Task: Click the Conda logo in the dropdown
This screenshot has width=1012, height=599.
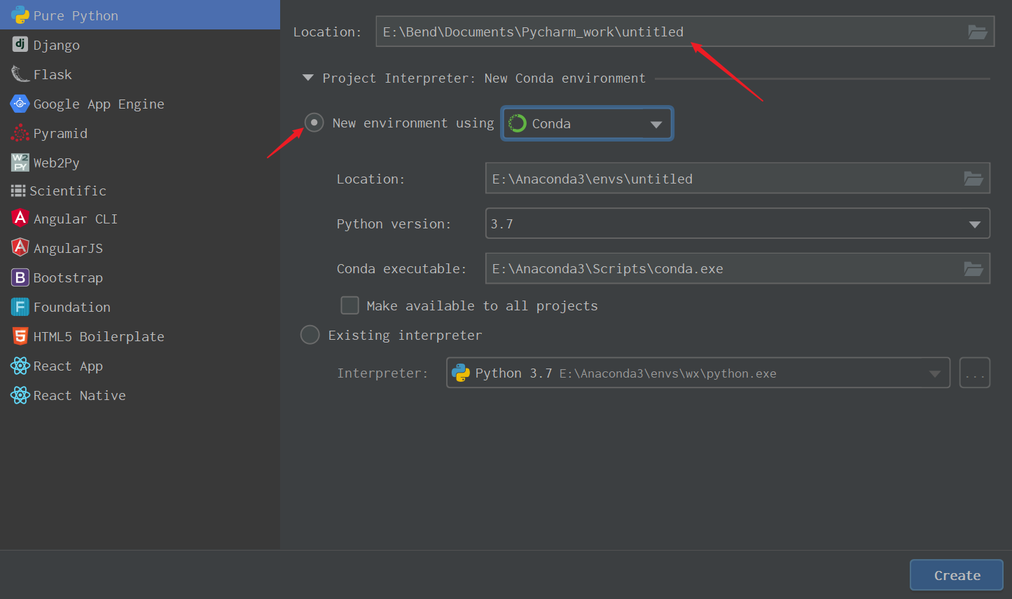Action: pos(517,123)
